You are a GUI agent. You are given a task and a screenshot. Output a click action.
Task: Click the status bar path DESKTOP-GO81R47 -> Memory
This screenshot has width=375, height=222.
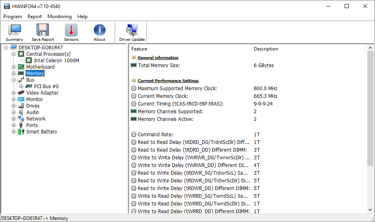pos(35,218)
